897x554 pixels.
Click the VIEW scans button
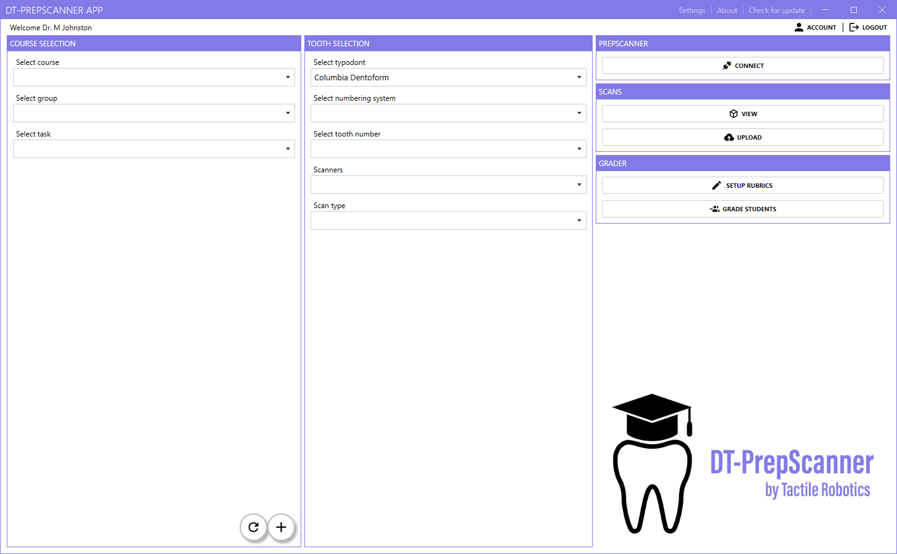click(x=743, y=114)
